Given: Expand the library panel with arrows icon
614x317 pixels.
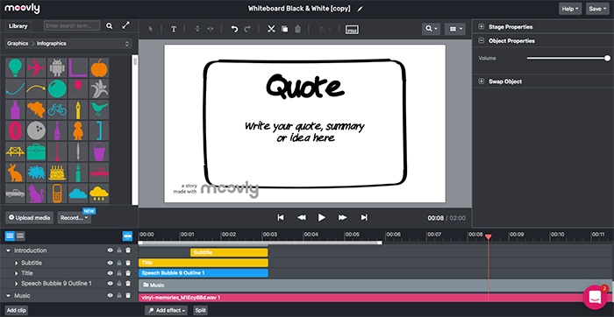Looking at the screenshot, I should pos(125,25).
